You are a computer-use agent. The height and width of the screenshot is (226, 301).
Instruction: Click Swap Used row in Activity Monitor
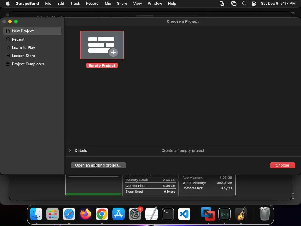(x=150, y=192)
